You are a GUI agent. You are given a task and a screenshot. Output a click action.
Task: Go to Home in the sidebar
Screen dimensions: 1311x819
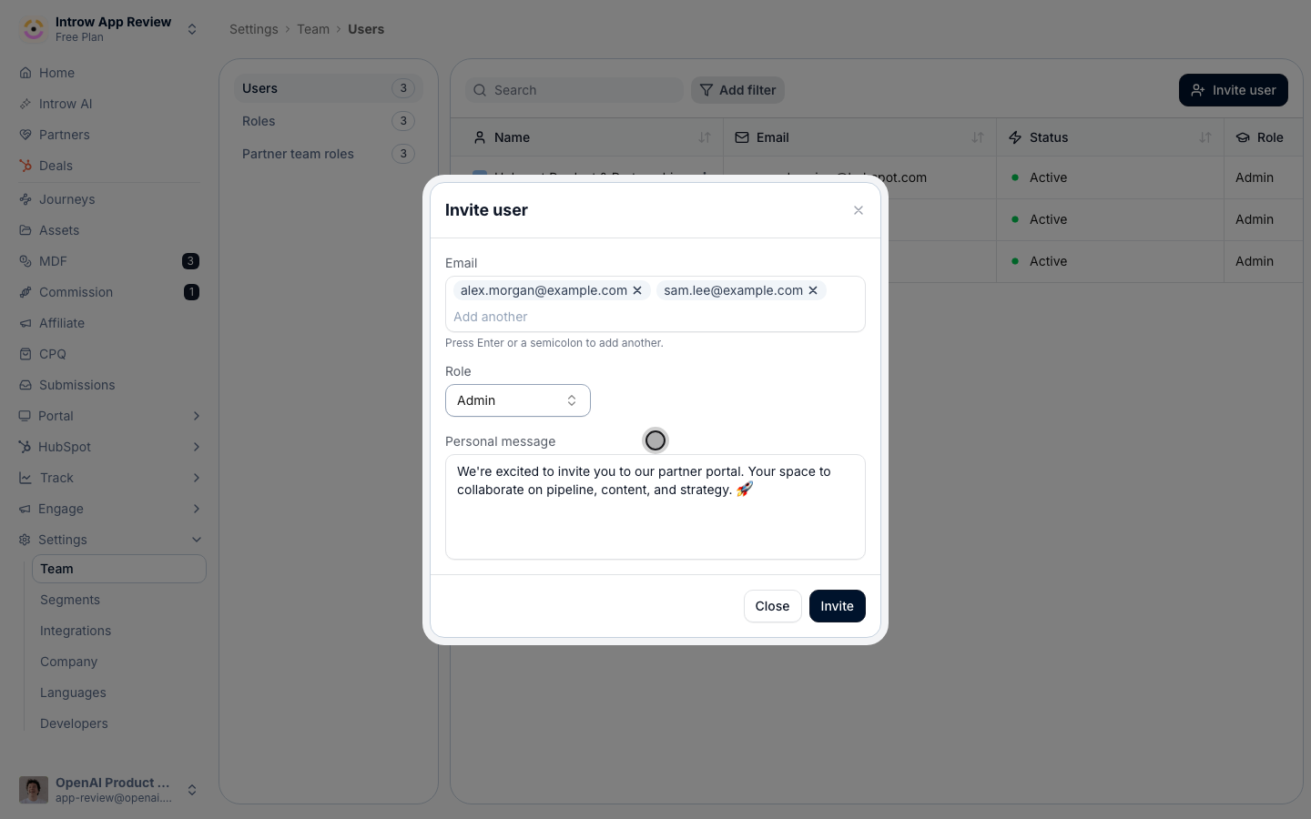pyautogui.click(x=56, y=73)
